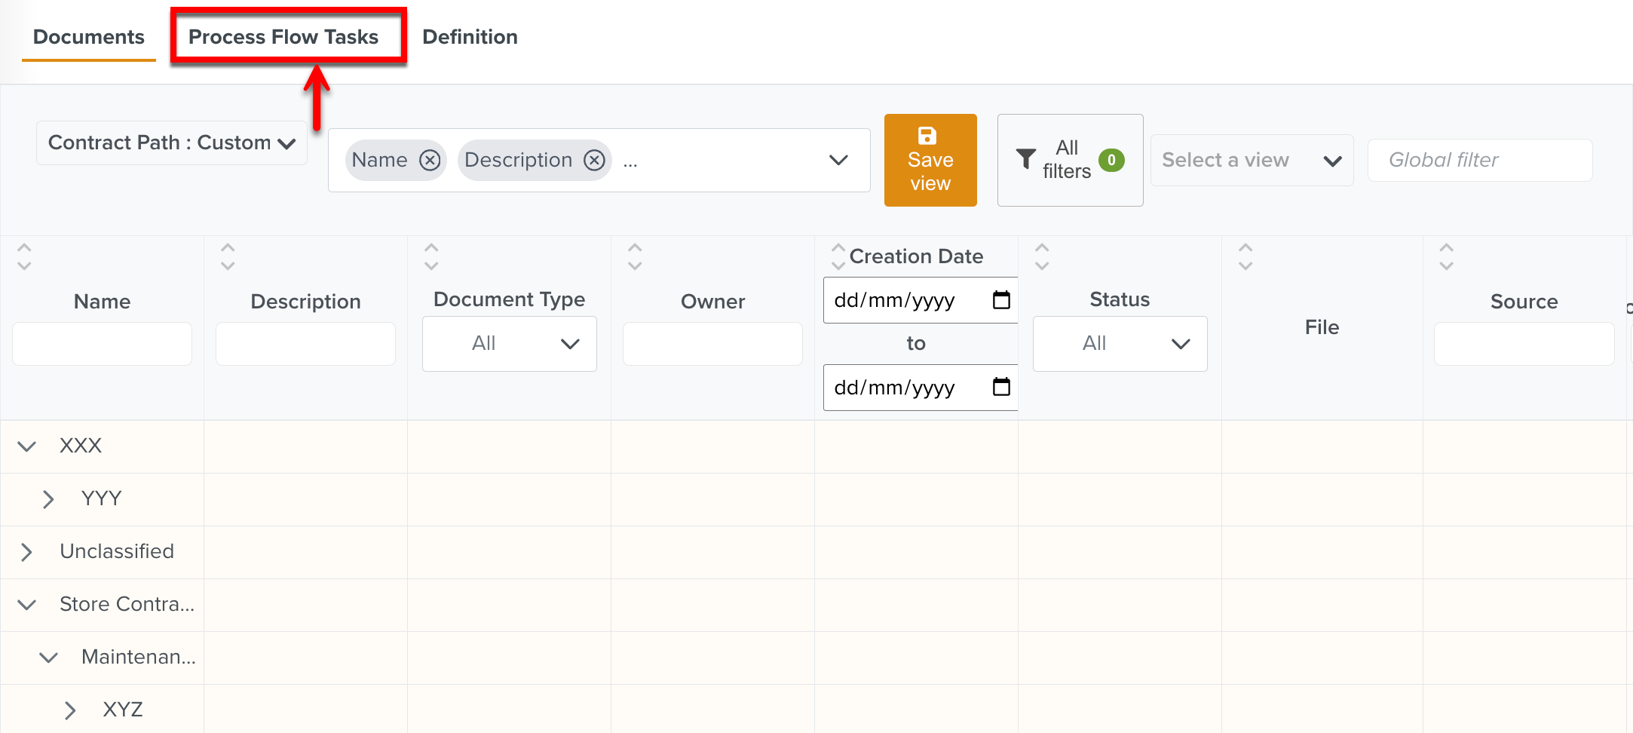The width and height of the screenshot is (1633, 733).
Task: Open the Contract Path Custom dropdown
Action: [x=171, y=143]
